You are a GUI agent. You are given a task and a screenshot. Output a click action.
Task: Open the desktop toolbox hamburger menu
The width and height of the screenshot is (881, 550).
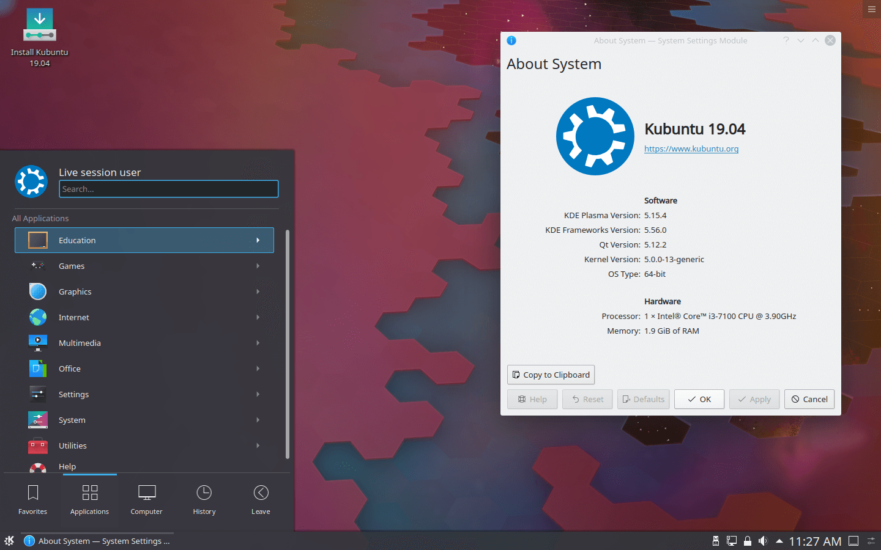[872, 9]
